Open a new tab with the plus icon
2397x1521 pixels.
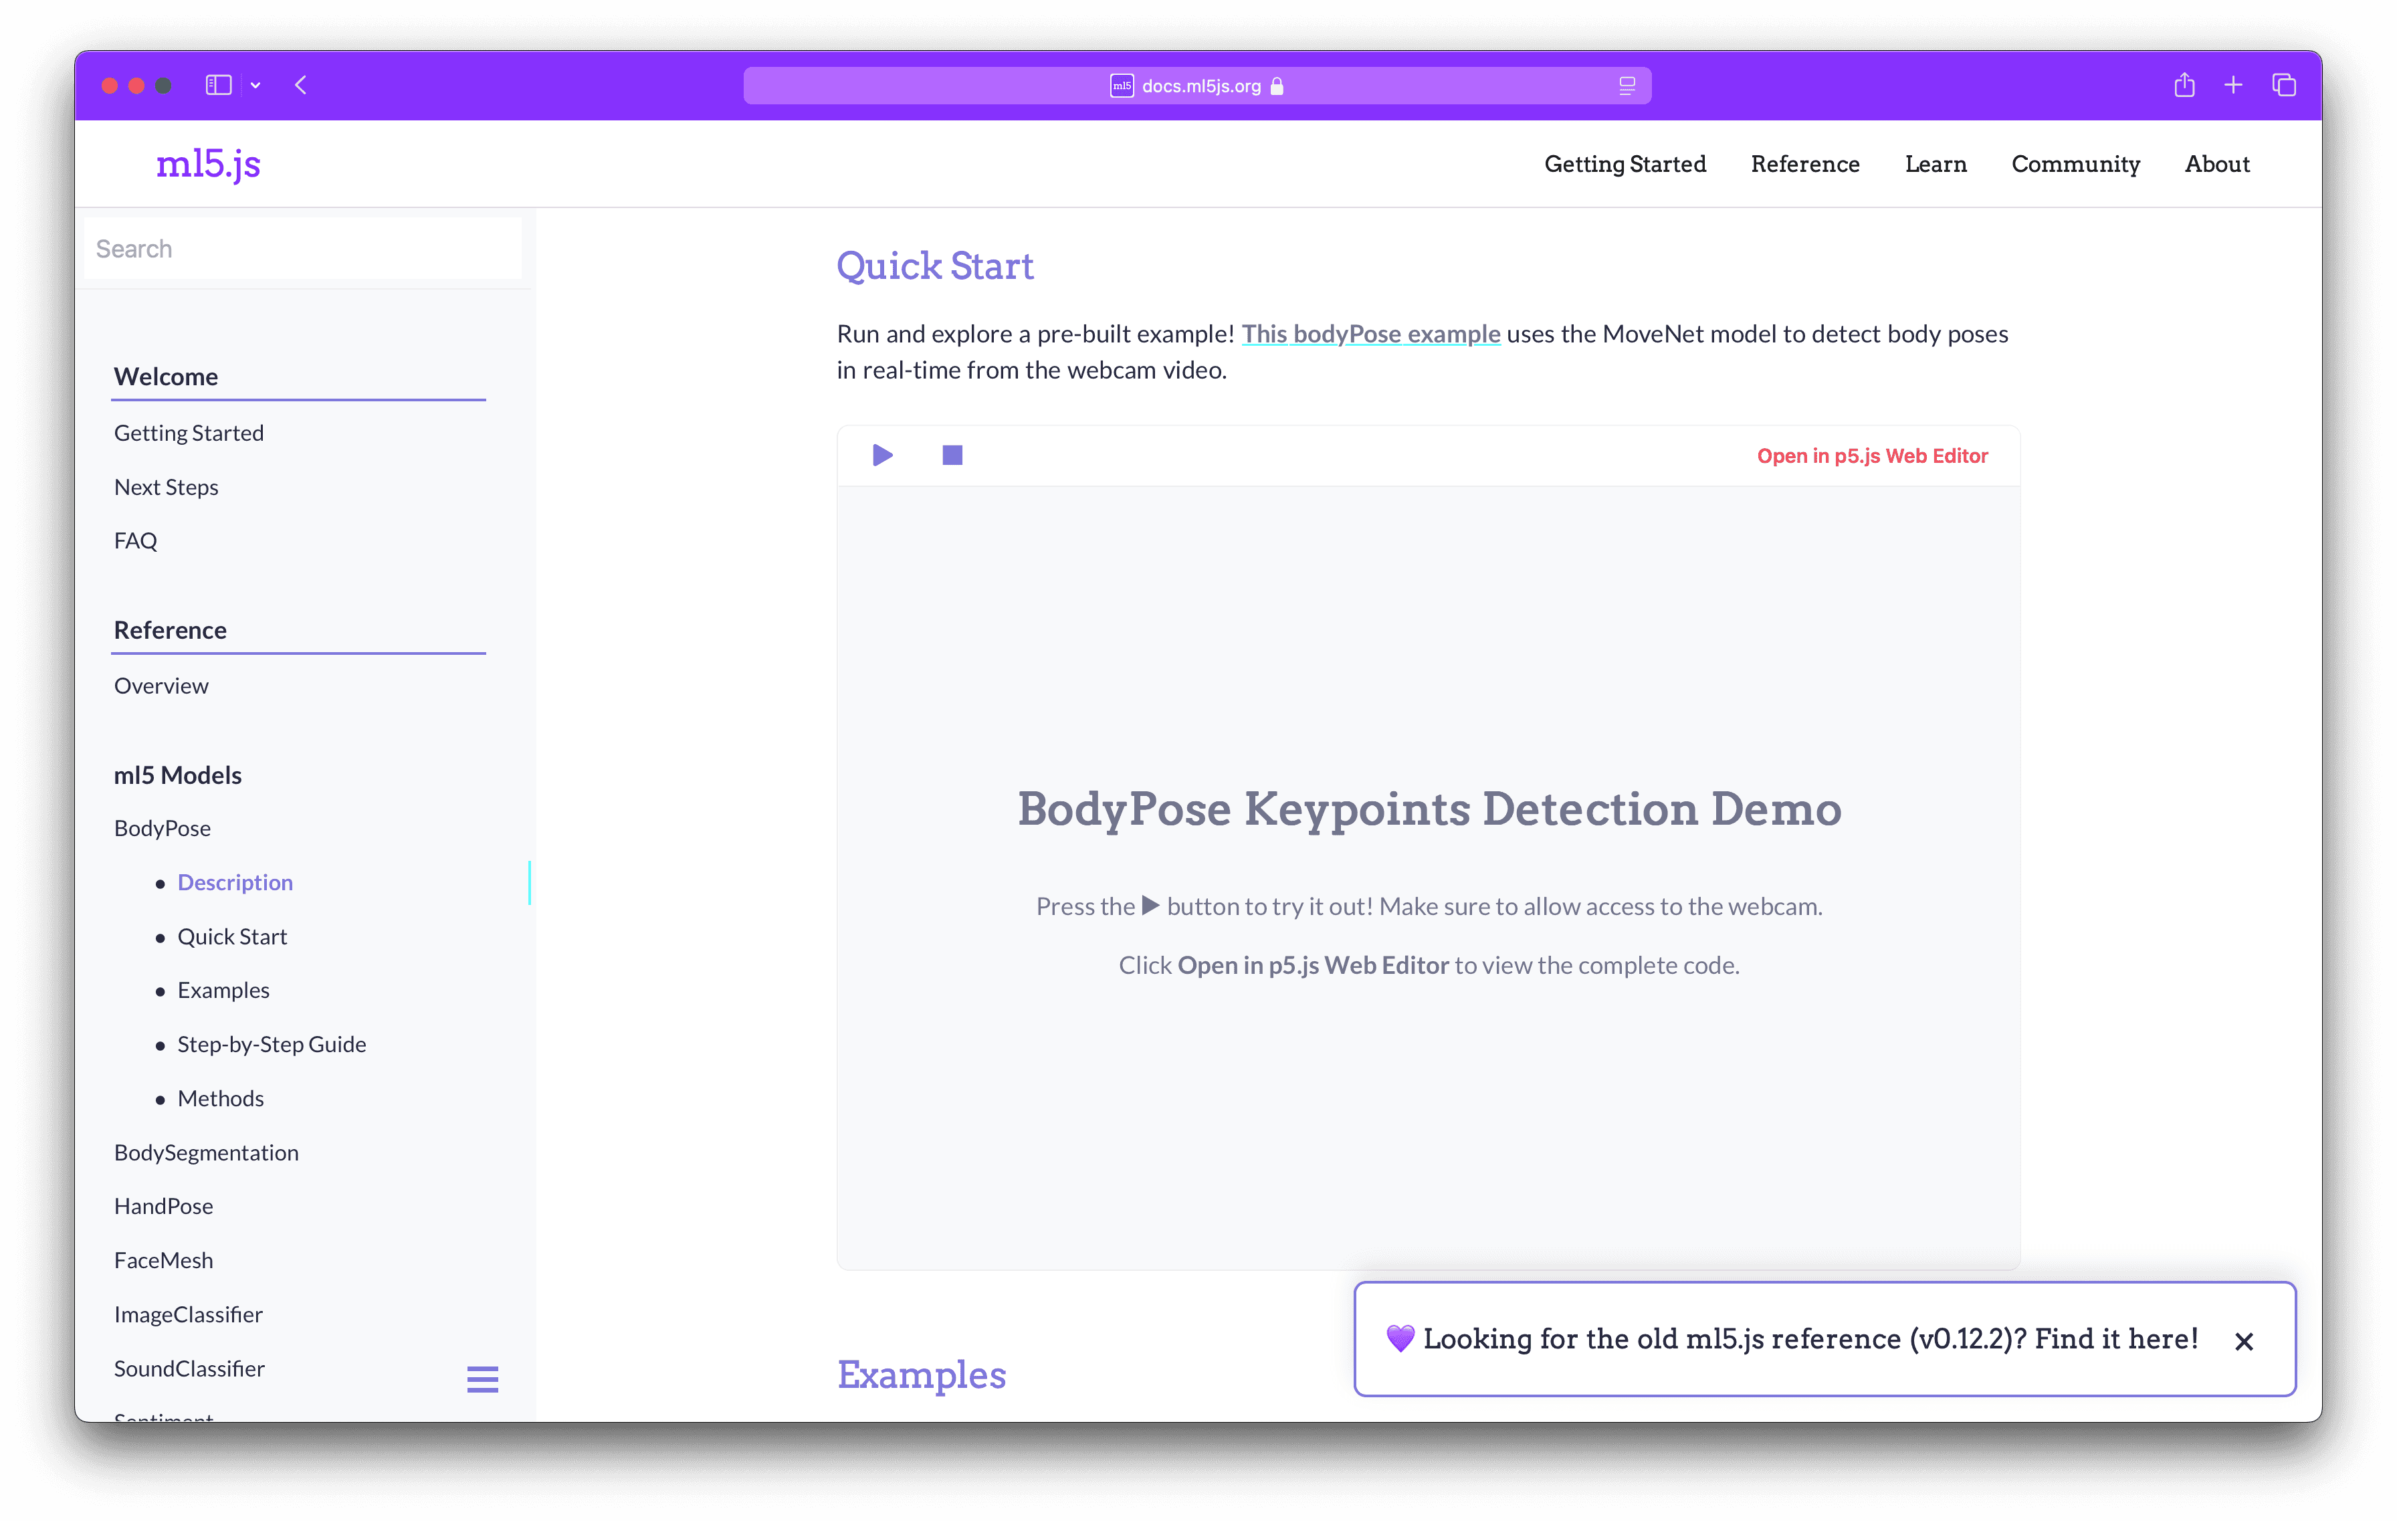coord(2232,86)
